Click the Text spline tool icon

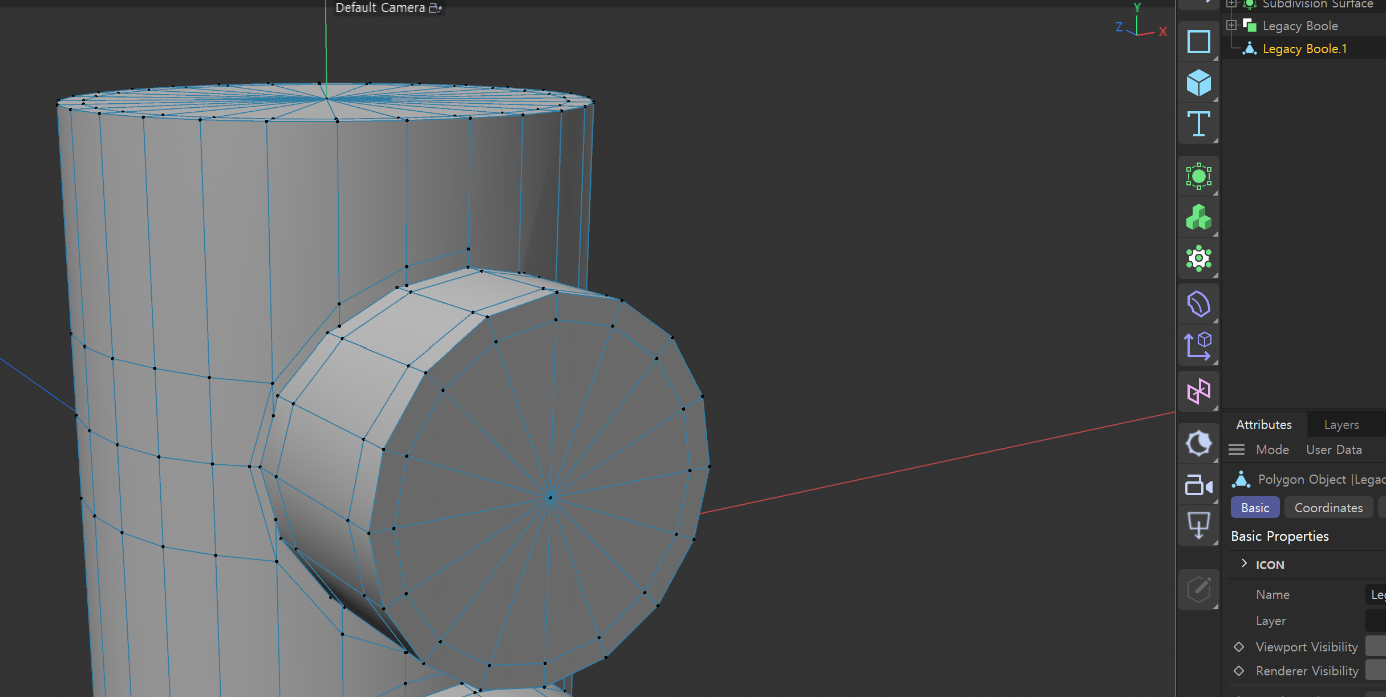[x=1198, y=124]
